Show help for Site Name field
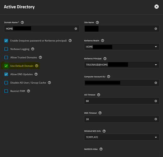 pyautogui.click(x=97, y=23)
